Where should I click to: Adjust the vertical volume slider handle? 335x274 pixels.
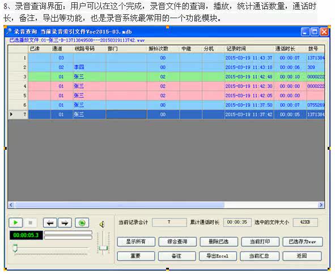103,248
